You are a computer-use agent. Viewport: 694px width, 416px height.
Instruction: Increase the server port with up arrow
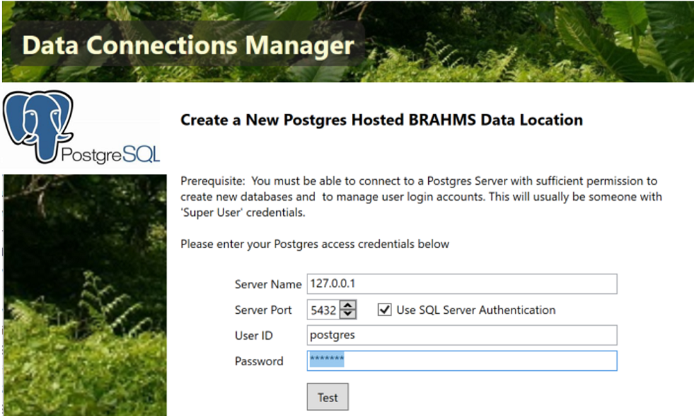pyautogui.click(x=348, y=306)
